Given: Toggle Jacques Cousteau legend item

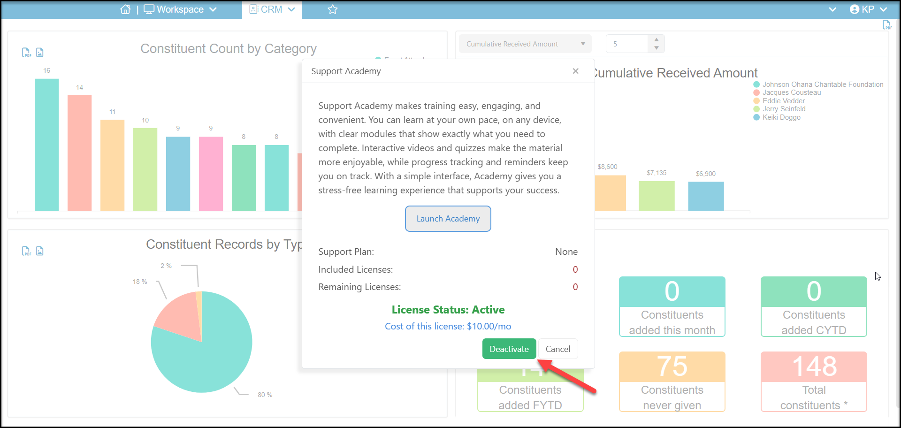Looking at the screenshot, I should [x=787, y=92].
